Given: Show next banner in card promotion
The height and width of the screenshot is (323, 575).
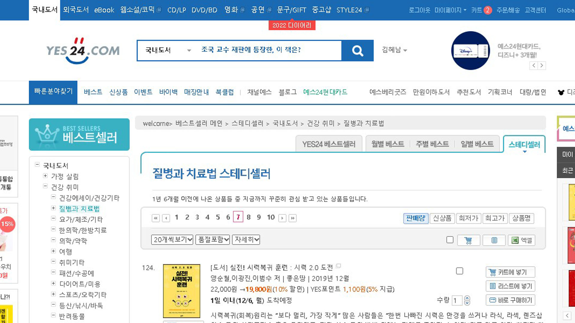Looking at the screenshot, I should click(541, 65).
